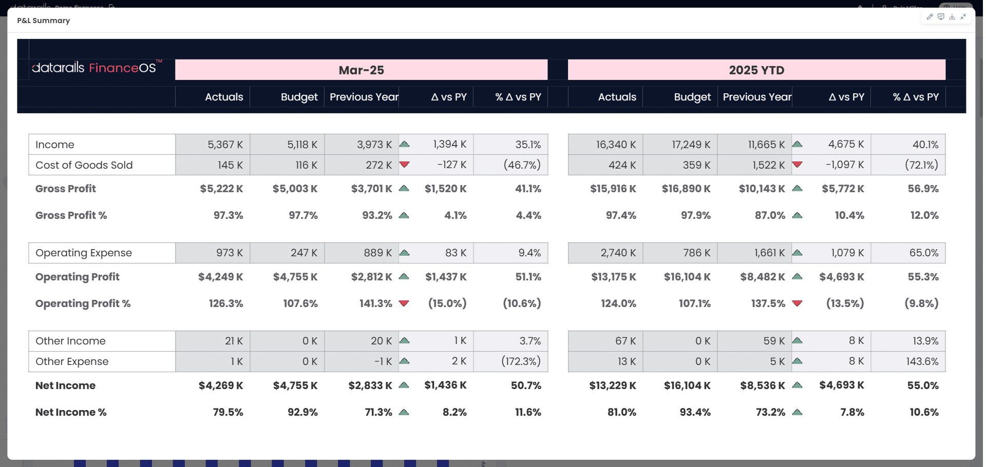The height and width of the screenshot is (467, 986).
Task: Open presentation mode via the monitor chart icon
Action: pos(941,17)
